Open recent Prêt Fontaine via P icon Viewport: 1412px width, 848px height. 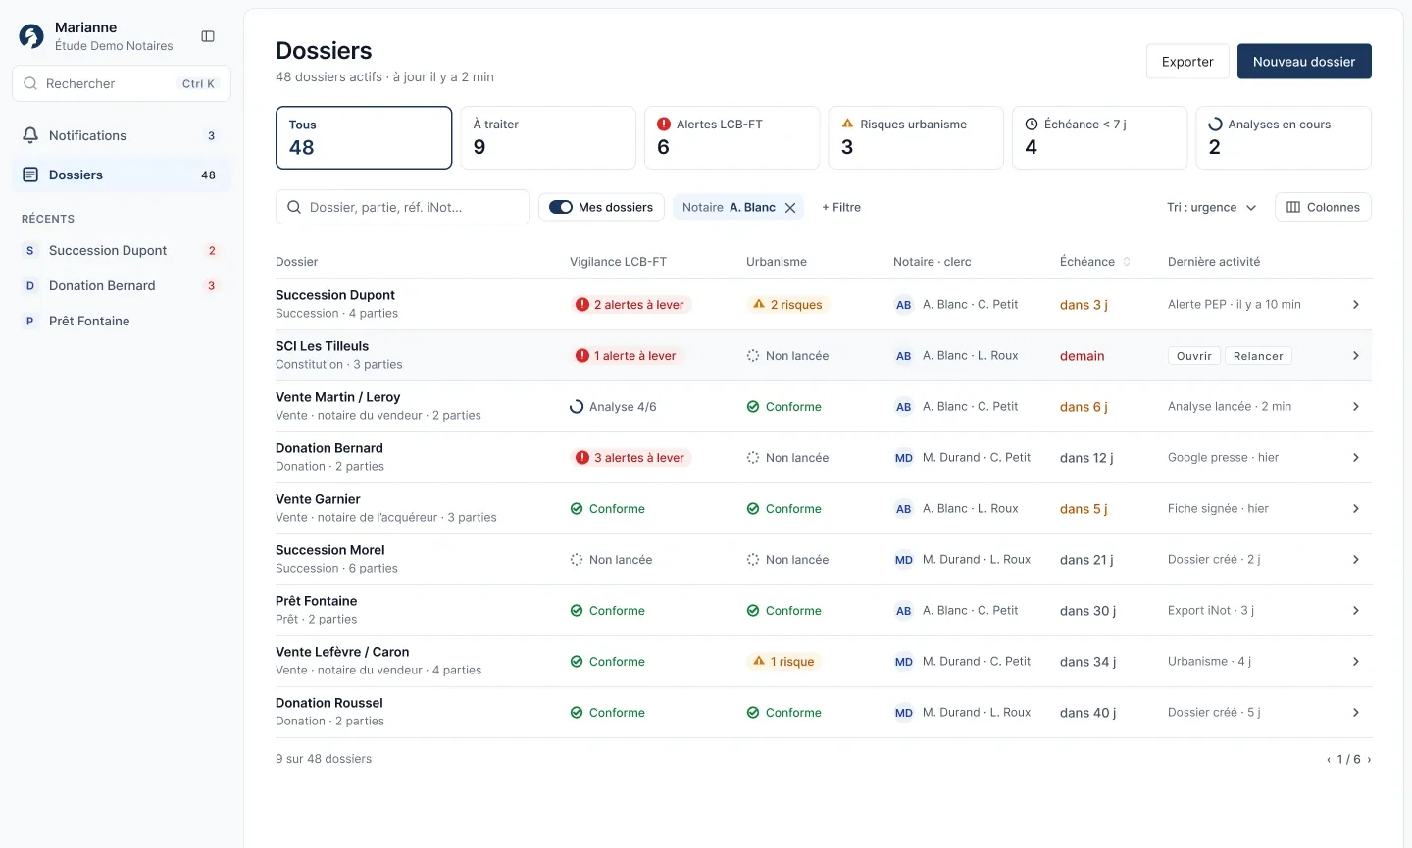(x=30, y=322)
